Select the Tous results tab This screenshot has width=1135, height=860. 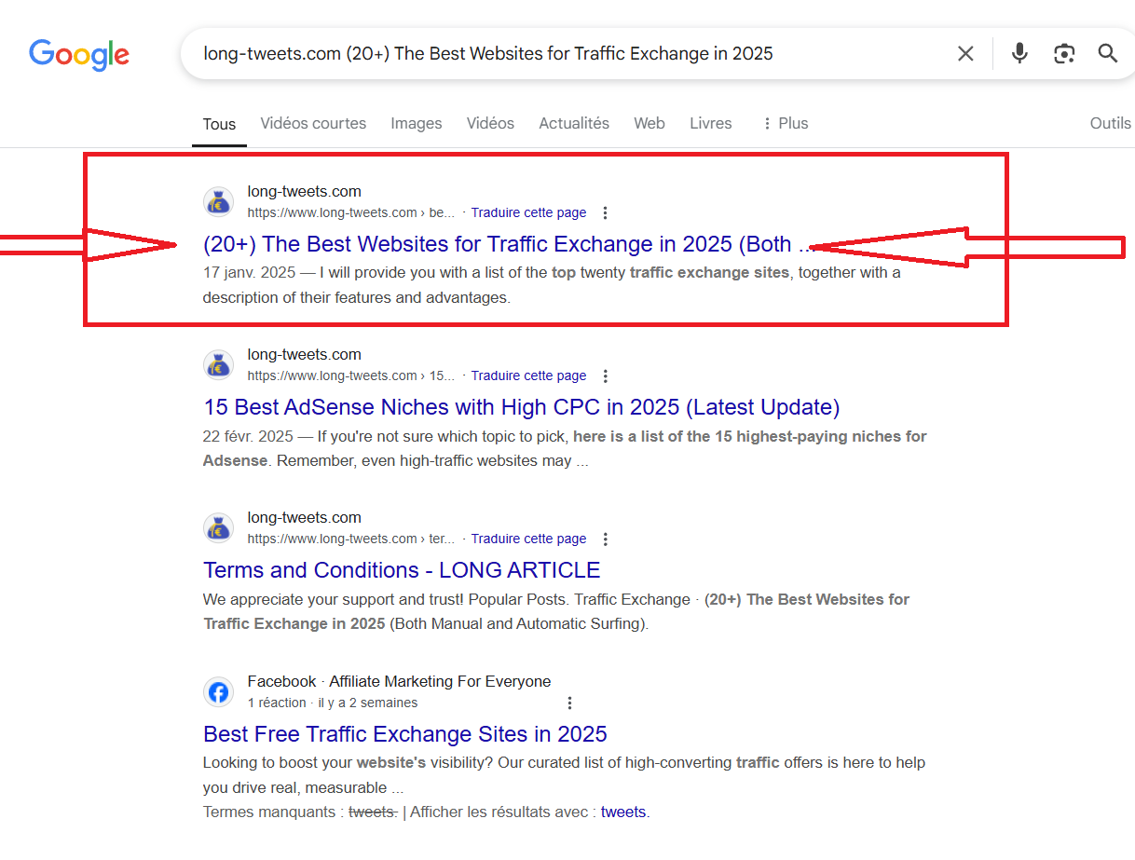point(220,124)
